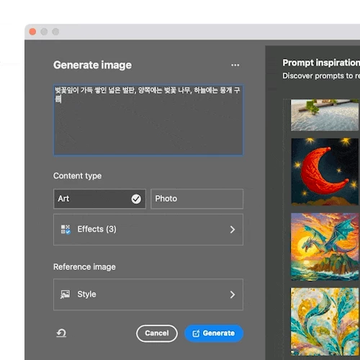This screenshot has height=360, width=360.
Task: Select the teal leaf pattern thumbnail
Action: pos(325,322)
